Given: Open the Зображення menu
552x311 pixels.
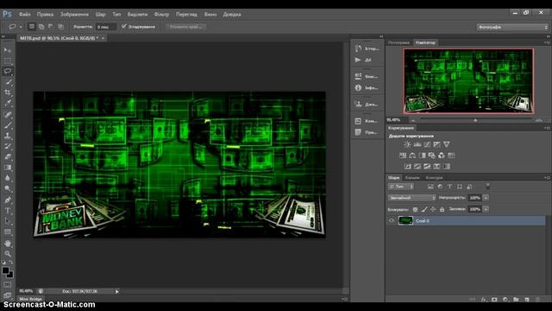Looking at the screenshot, I should pyautogui.click(x=74, y=15).
